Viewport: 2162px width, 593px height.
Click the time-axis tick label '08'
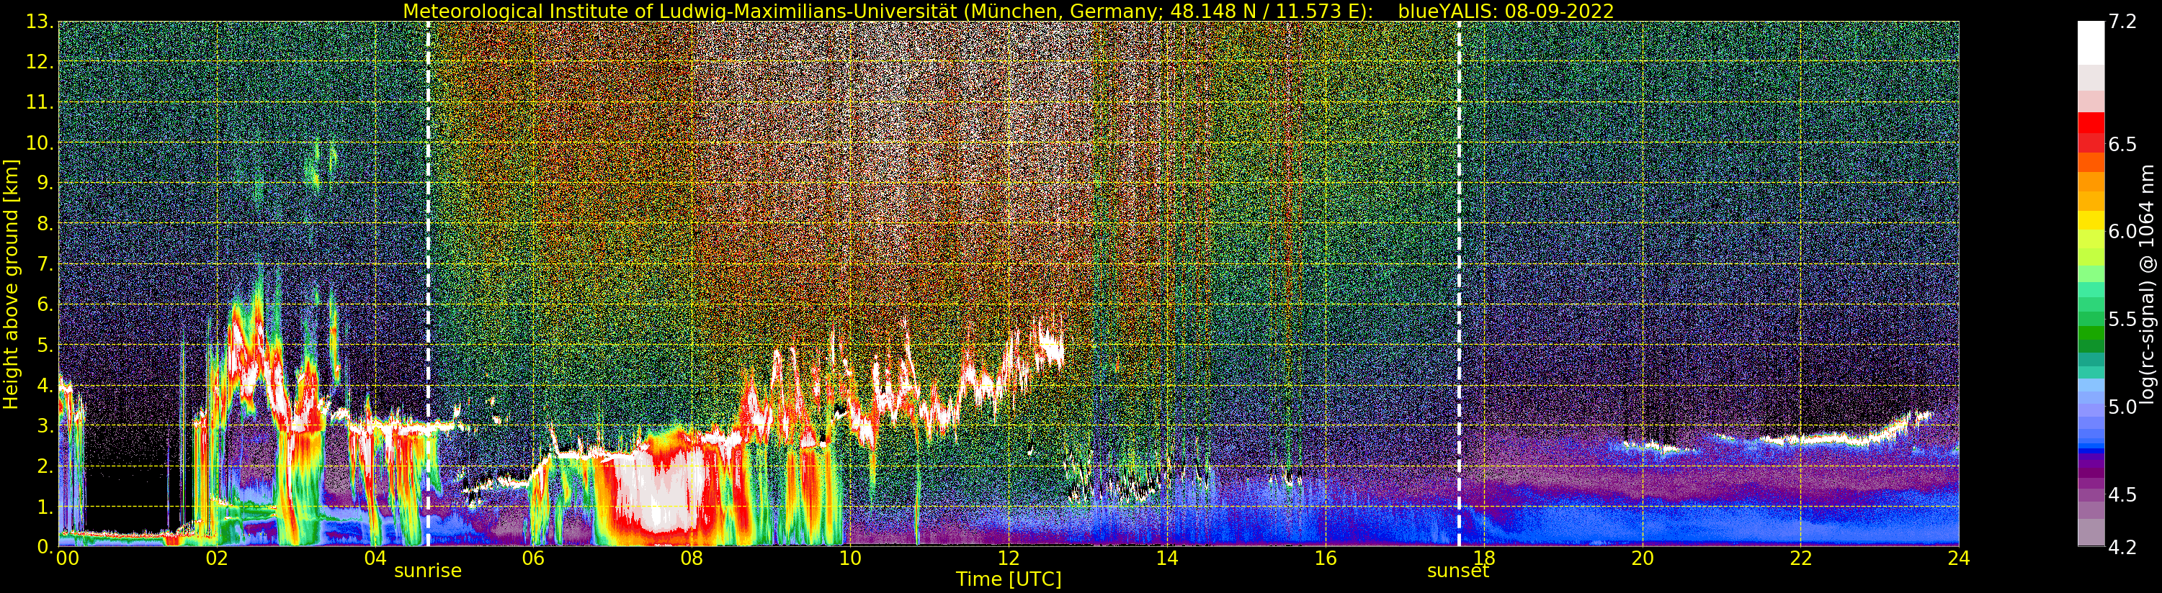(x=692, y=558)
